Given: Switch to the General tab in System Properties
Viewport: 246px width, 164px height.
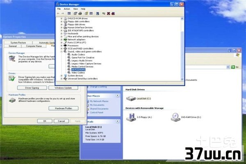Looking at the screenshot, I should pos(13,46).
